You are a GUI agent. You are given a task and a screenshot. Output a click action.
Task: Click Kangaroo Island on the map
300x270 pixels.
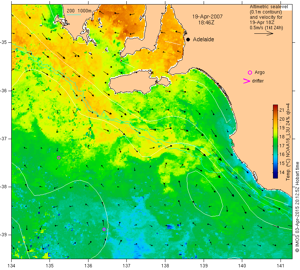click(134, 82)
